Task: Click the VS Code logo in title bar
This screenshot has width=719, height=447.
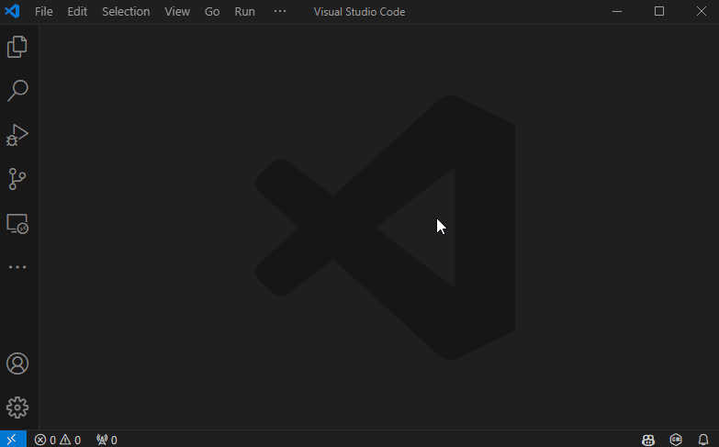Action: tap(12, 11)
